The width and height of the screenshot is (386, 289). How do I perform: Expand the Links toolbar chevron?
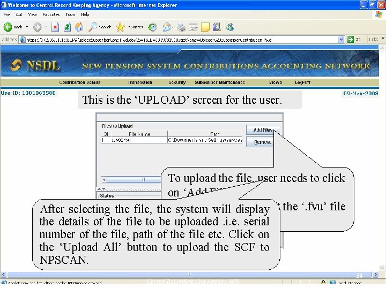[x=383, y=39]
